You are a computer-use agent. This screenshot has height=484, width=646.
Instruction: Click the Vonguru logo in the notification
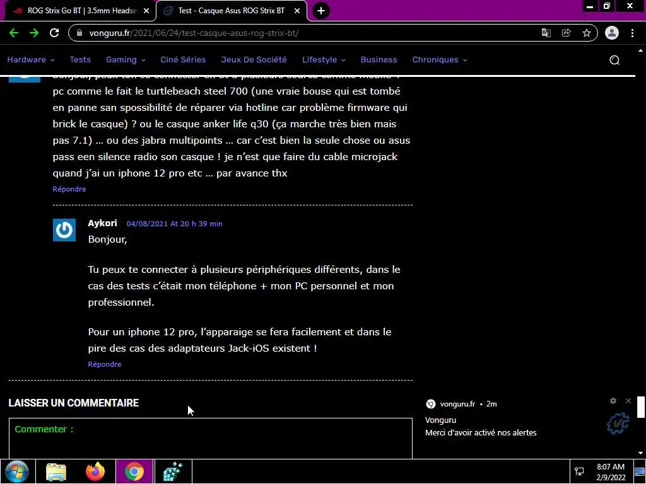[618, 423]
